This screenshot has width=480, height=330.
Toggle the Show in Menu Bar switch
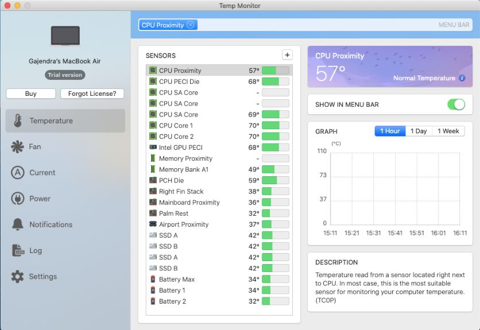coord(456,104)
